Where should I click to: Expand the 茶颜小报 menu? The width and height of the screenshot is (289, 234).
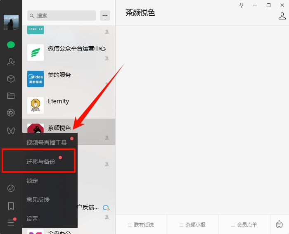tap(192, 224)
